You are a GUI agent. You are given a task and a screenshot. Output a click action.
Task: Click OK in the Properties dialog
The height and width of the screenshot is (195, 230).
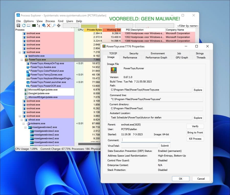coord(181,179)
